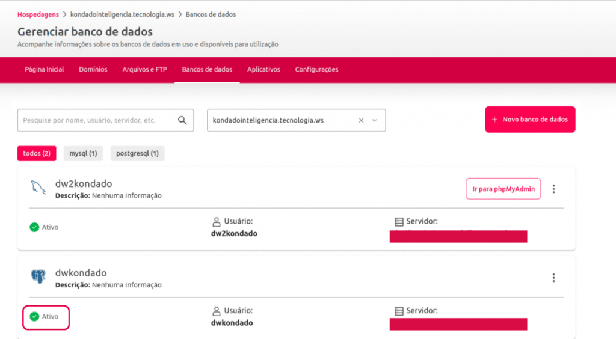Click green Ativo check icon for dwkondado
This screenshot has width=616, height=339.
[x=34, y=316]
